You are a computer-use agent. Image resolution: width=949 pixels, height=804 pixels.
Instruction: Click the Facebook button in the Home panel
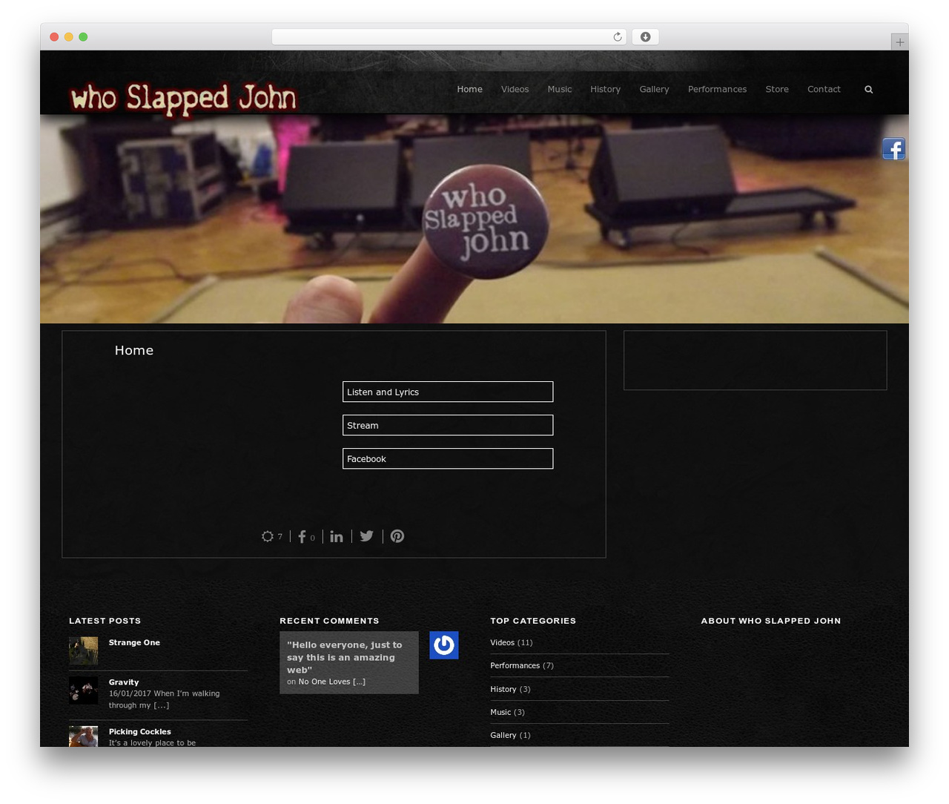448,458
